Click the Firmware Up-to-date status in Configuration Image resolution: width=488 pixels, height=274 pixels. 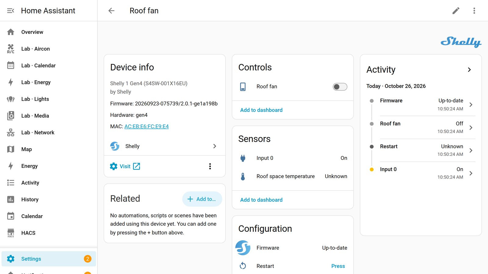[x=335, y=248]
